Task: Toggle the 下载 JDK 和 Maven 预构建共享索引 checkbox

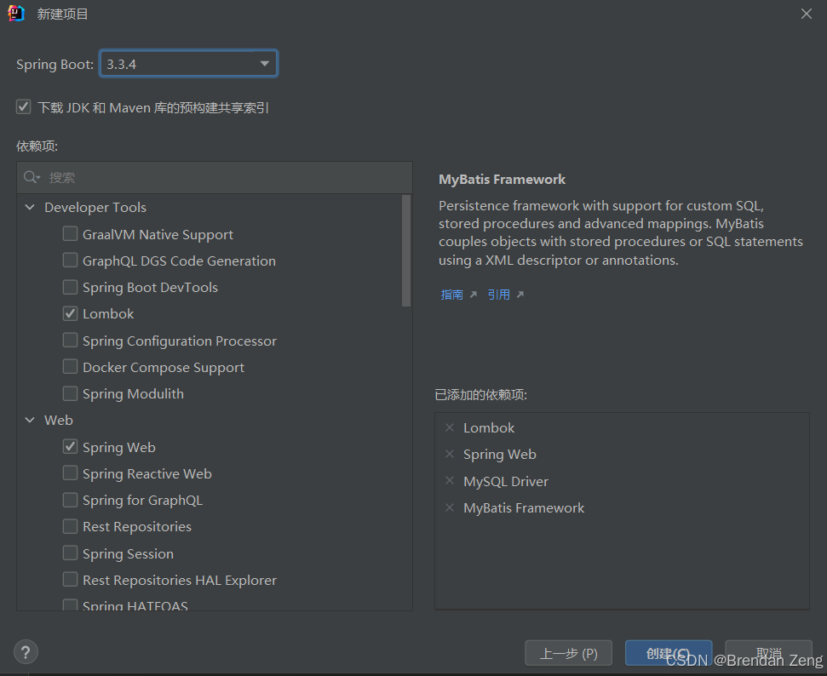Action: tap(23, 107)
